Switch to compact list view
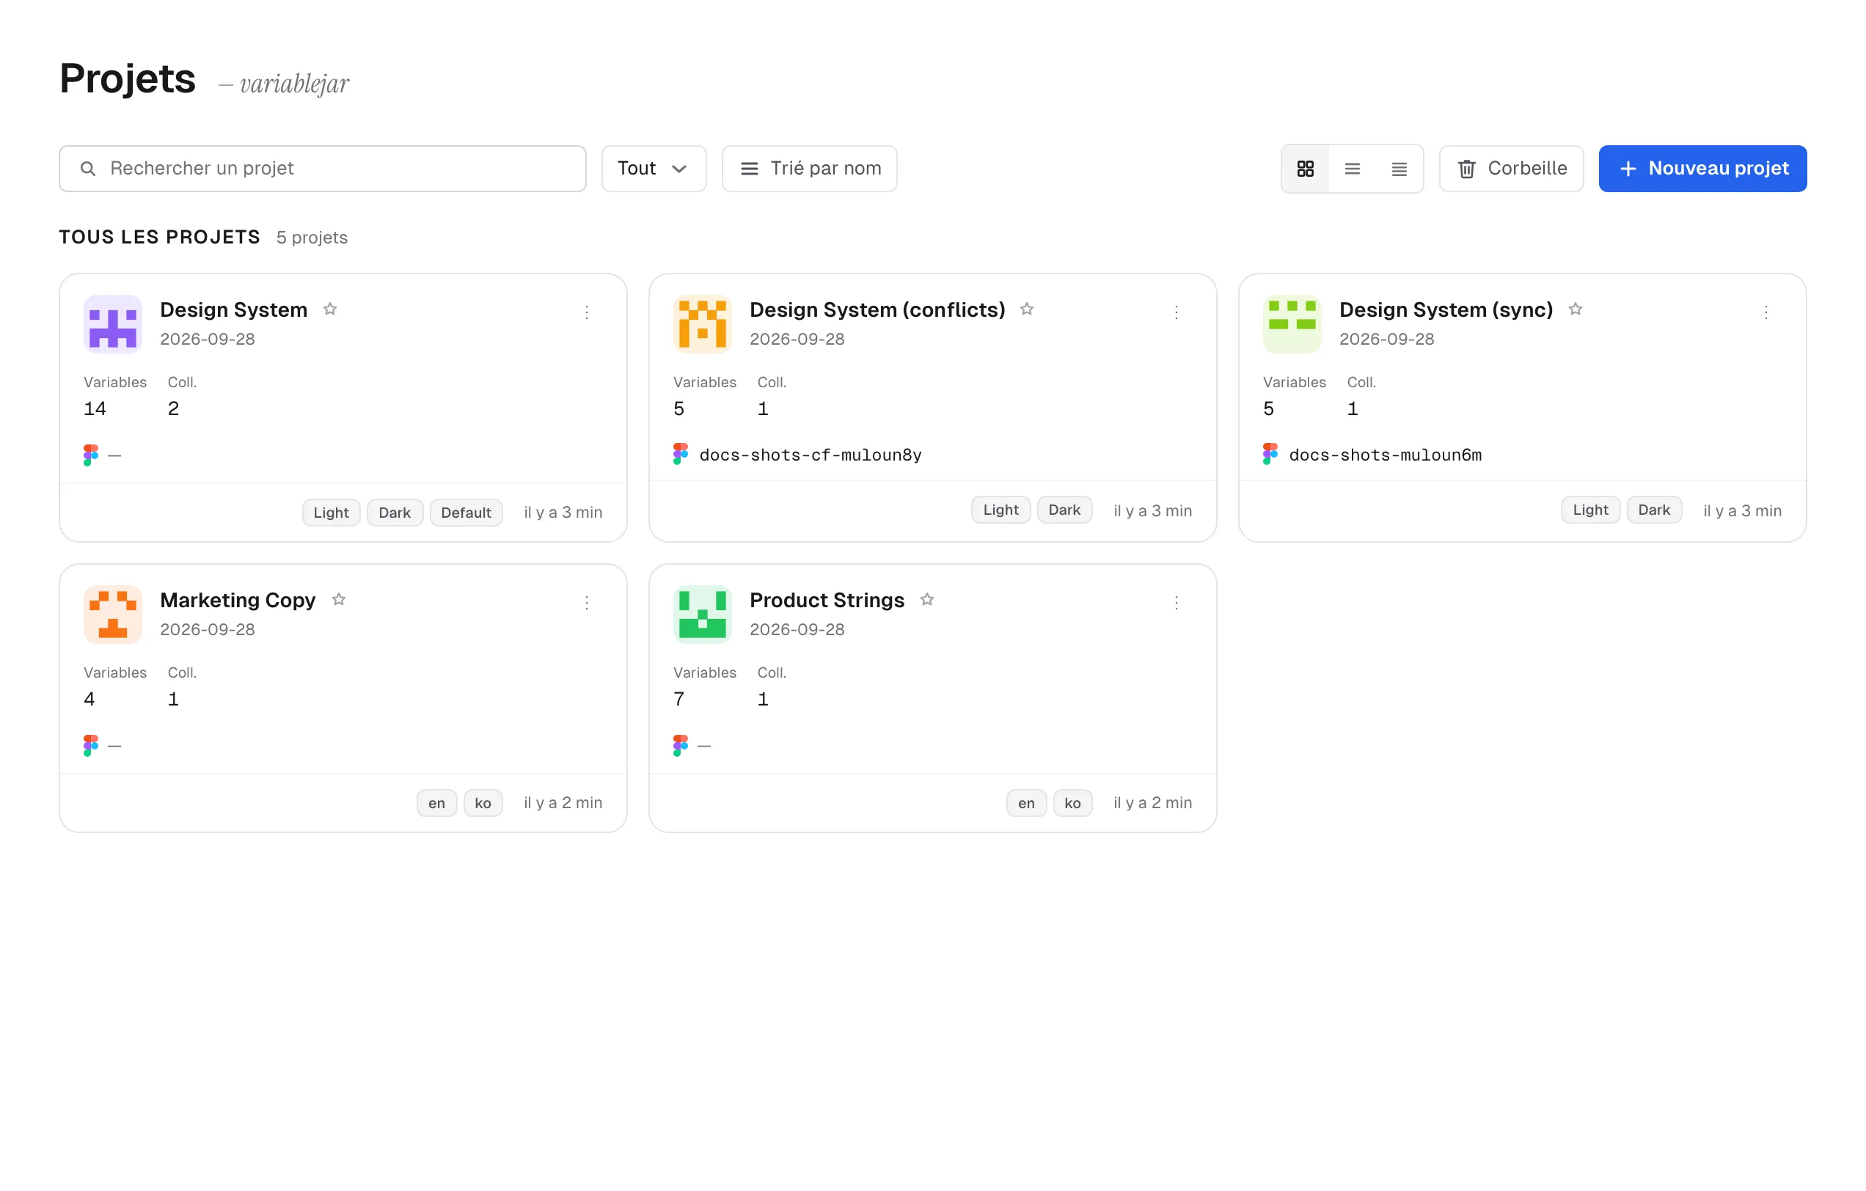This screenshot has height=1191, width=1866. [1399, 168]
